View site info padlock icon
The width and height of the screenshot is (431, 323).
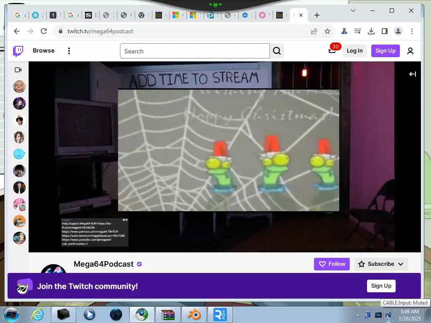pyautogui.click(x=61, y=31)
